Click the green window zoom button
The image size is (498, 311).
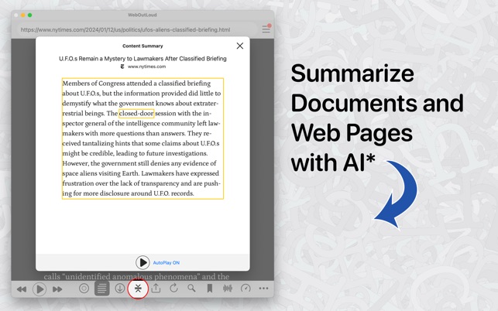tap(30, 15)
